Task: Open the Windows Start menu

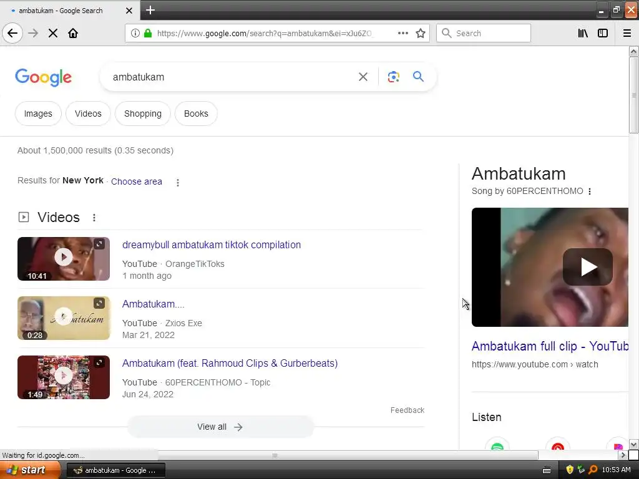Action: click(30, 470)
